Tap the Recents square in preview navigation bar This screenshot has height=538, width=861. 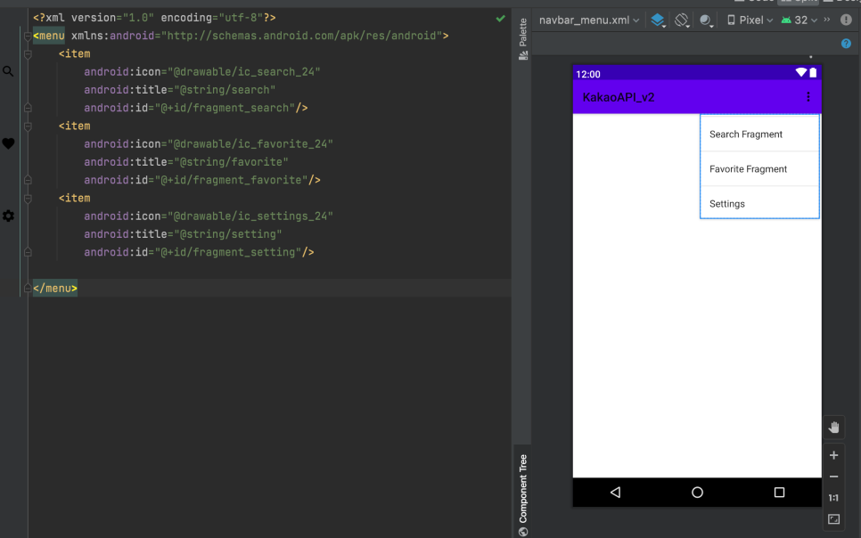779,493
